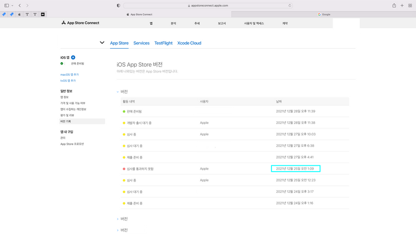Click date 2021년 12월 28일 오후 11:39

[296, 112]
